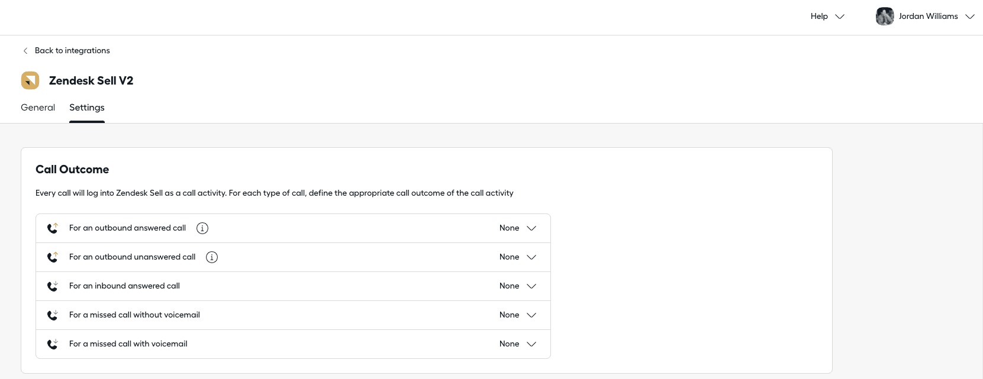Viewport: 983px width, 379px height.
Task: Open the Help menu
Action: (x=827, y=17)
